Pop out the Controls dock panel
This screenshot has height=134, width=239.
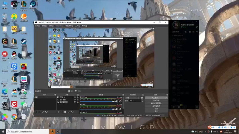pyautogui.click(x=167, y=95)
